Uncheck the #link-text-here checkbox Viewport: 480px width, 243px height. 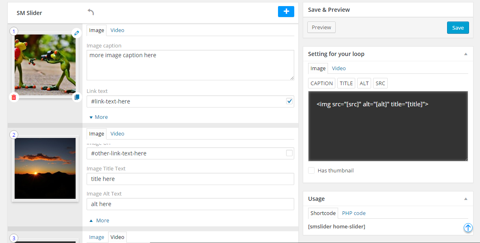coord(289,101)
